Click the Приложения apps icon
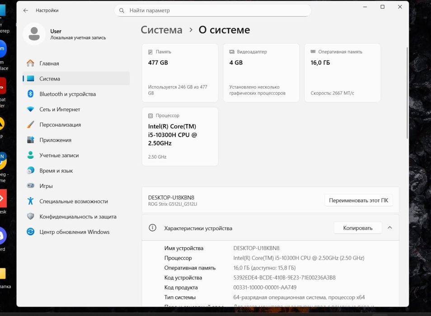The height and width of the screenshot is (316, 431). tap(31, 140)
